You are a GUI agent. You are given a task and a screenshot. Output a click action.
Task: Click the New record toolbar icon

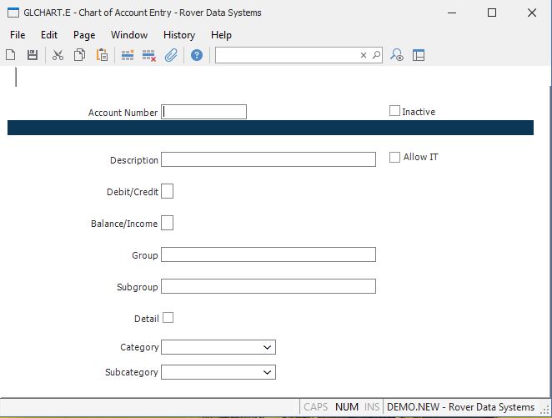pyautogui.click(x=11, y=55)
